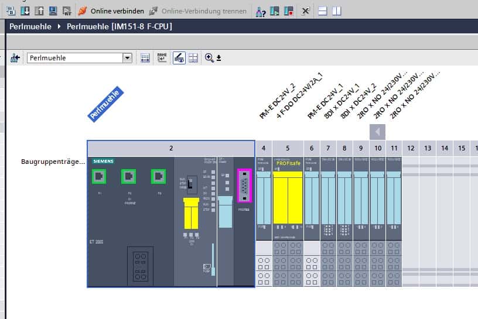Click the zoom magnifier icon

point(209,57)
